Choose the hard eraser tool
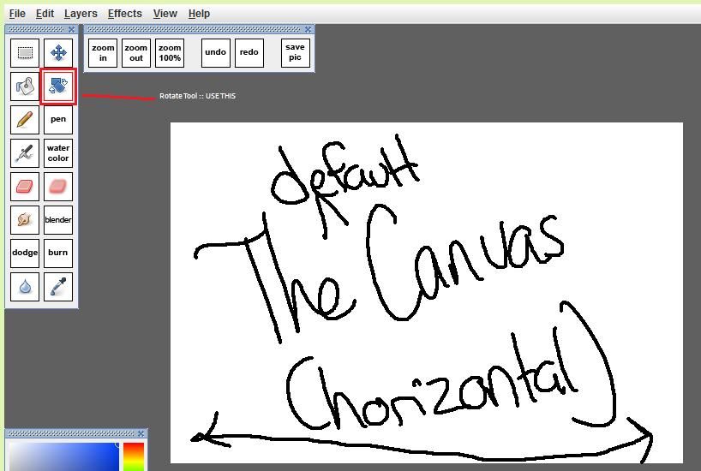 [x=25, y=187]
